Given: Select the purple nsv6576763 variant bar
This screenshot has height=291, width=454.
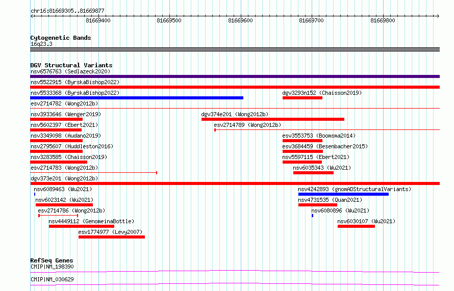Looking at the screenshot, I should point(235,76).
